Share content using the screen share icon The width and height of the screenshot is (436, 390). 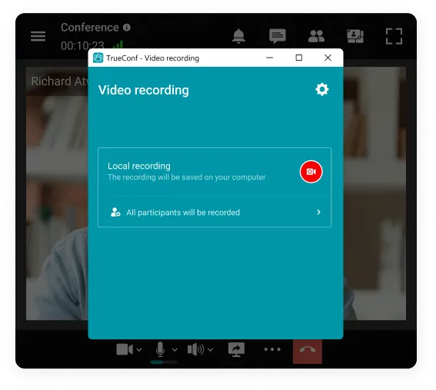coord(236,349)
